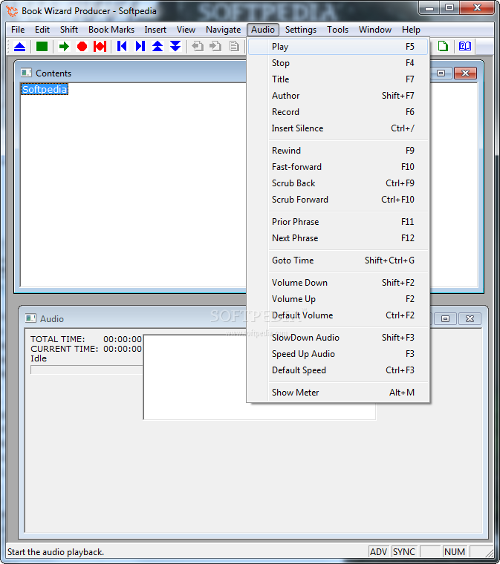Open the View menu
This screenshot has width=500, height=564.
click(x=186, y=30)
